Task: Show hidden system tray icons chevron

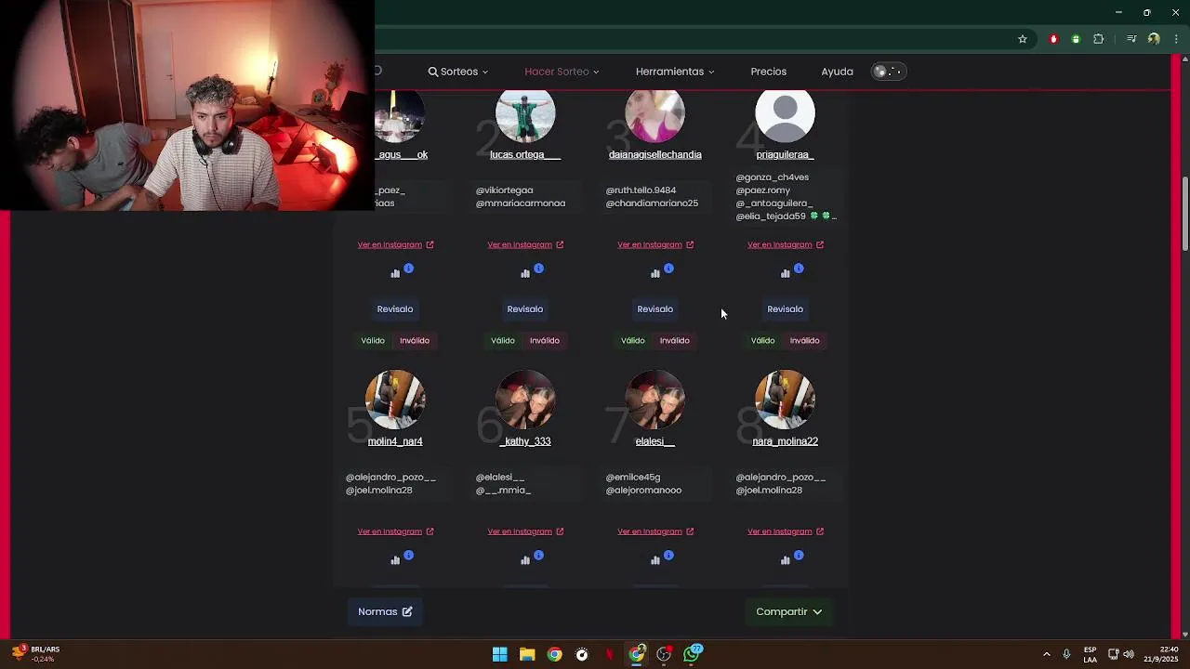Action: [x=1046, y=654]
